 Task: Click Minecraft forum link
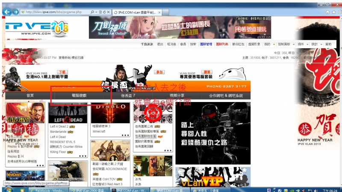tap(99, 131)
